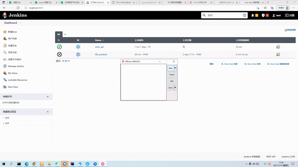Set icon size to 小
This screenshot has width=298, height=167.
[x=63, y=61]
